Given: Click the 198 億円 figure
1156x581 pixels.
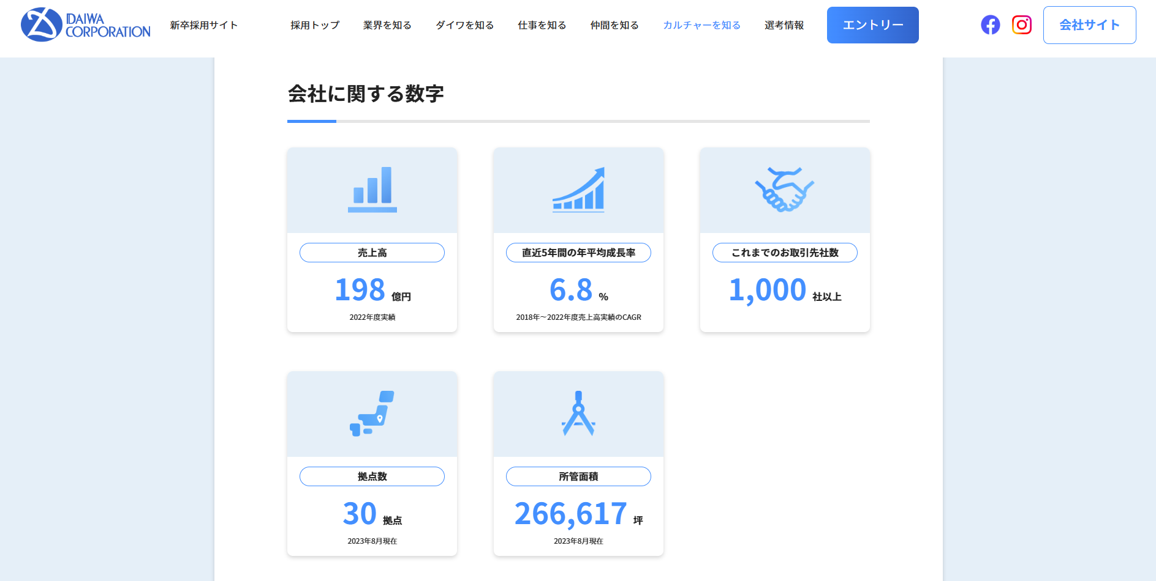Looking at the screenshot, I should 372,290.
